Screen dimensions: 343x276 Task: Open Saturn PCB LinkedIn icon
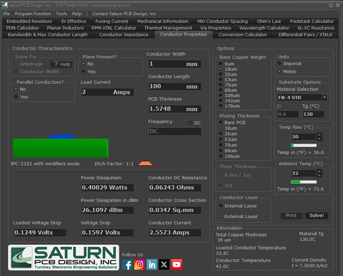(x=152, y=264)
